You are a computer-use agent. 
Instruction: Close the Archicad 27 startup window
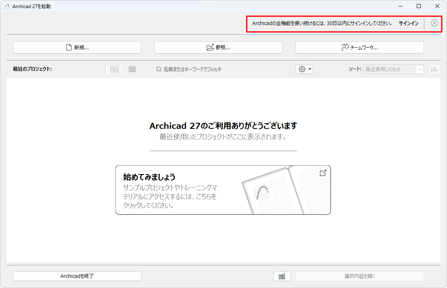(x=437, y=6)
